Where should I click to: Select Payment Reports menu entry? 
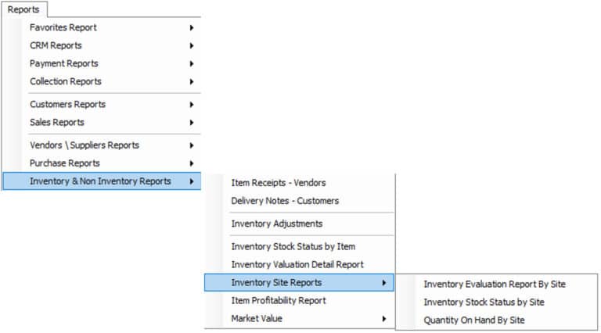64,63
